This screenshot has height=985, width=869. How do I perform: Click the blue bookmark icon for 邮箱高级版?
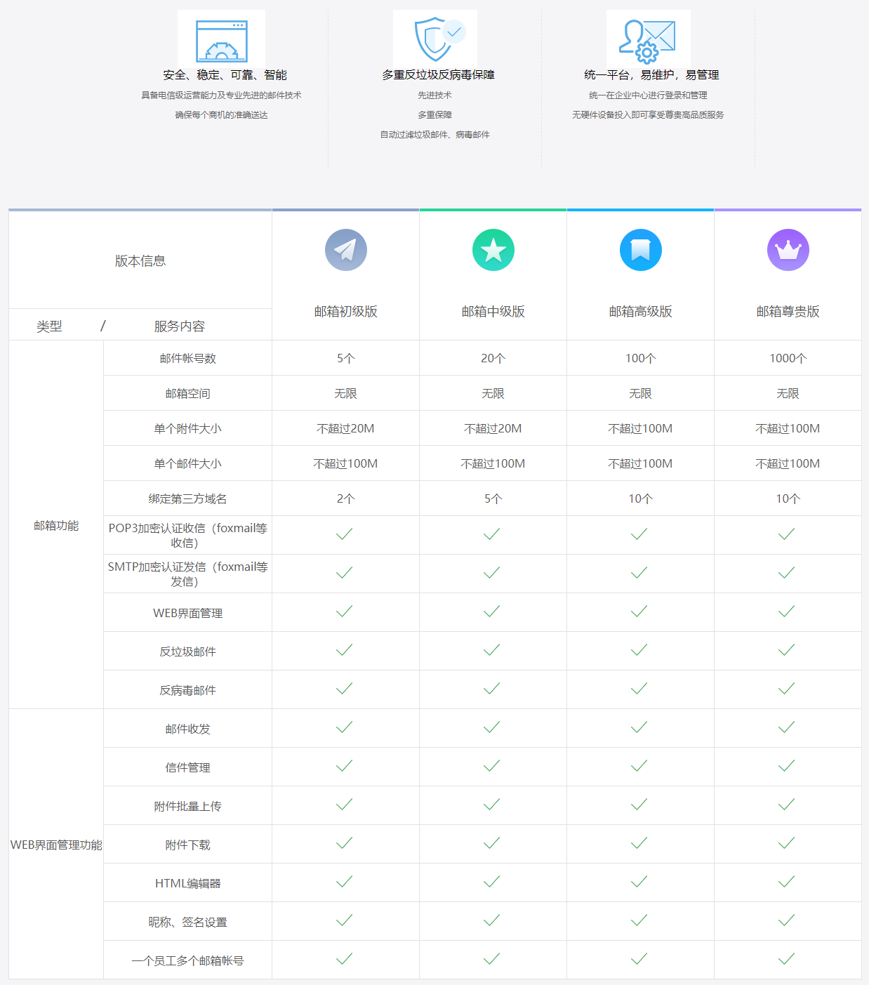pos(641,250)
